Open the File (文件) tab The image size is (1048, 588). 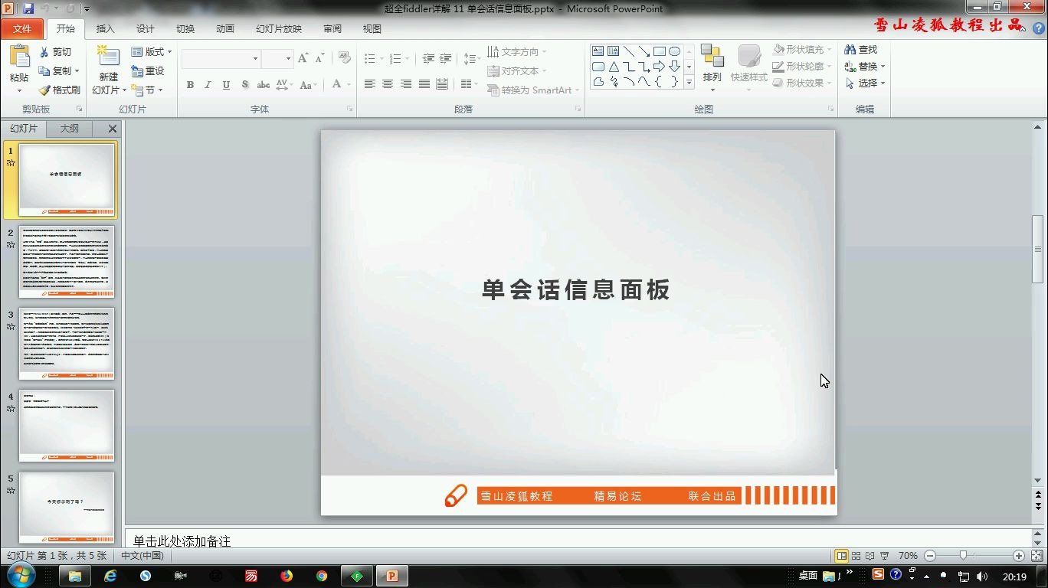pos(22,29)
